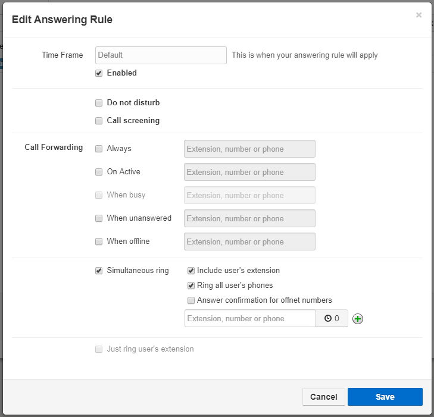
Task: Uncheck Ring all user's phones
Action: tap(191, 286)
